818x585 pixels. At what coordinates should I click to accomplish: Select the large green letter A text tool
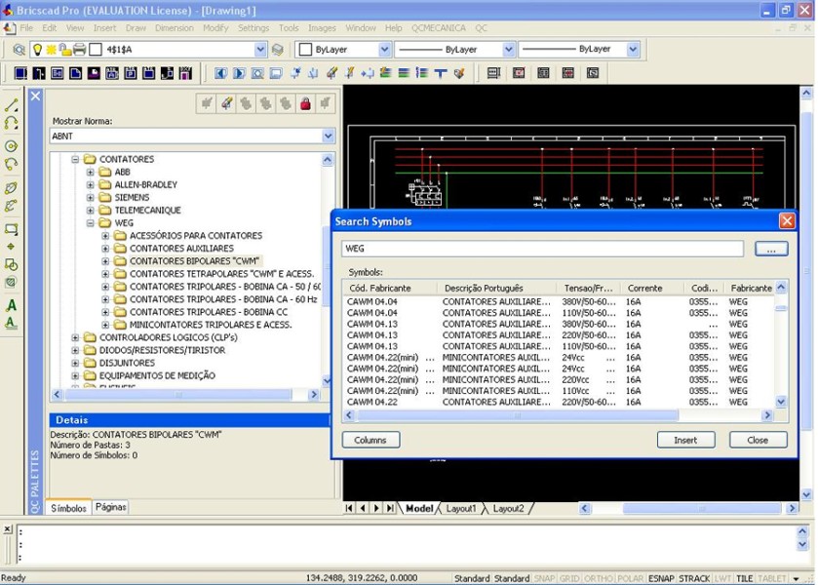(x=12, y=306)
